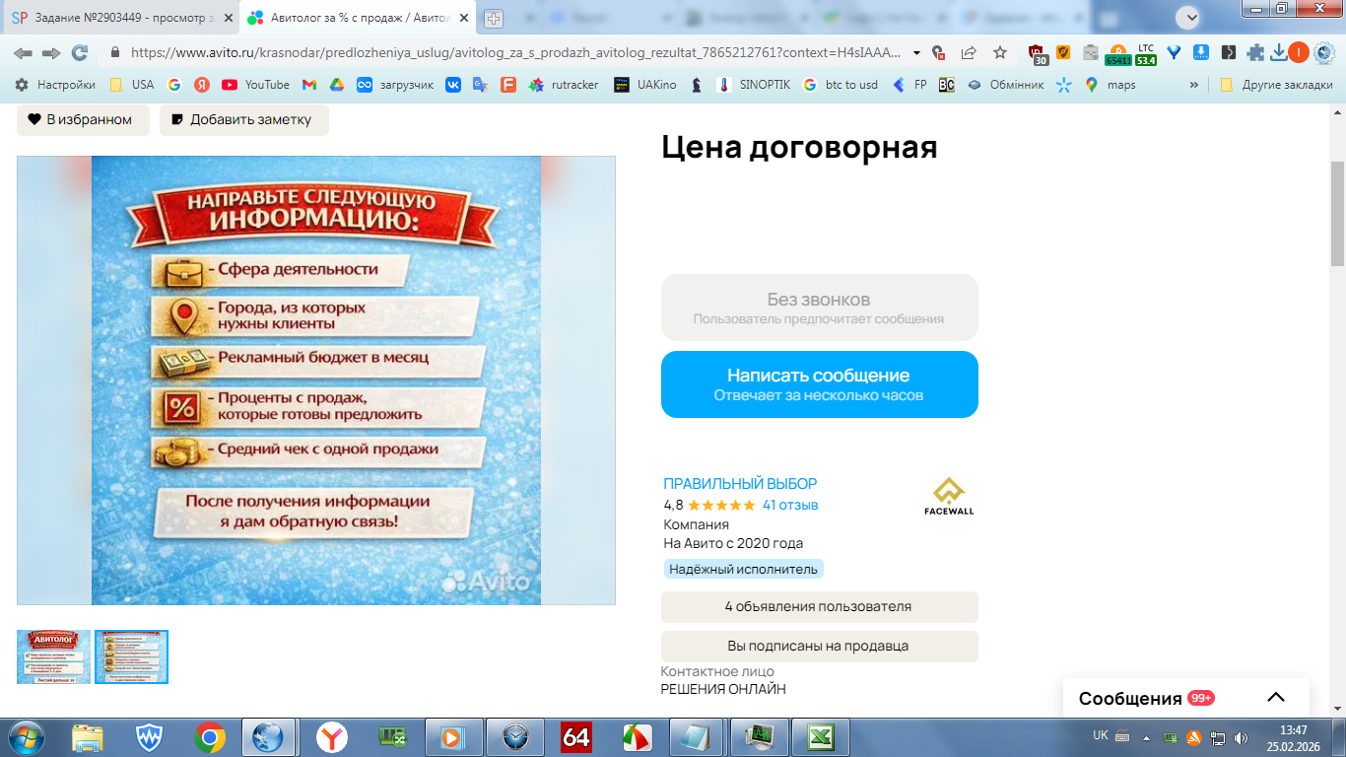Screen dimensions: 1346x757
Task: Open a new browser tab
Action: click(494, 18)
